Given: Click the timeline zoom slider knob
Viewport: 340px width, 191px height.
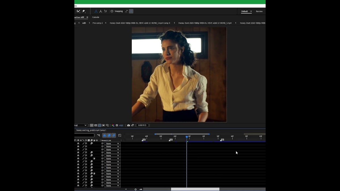Looking at the screenshot, I should (x=135, y=189).
